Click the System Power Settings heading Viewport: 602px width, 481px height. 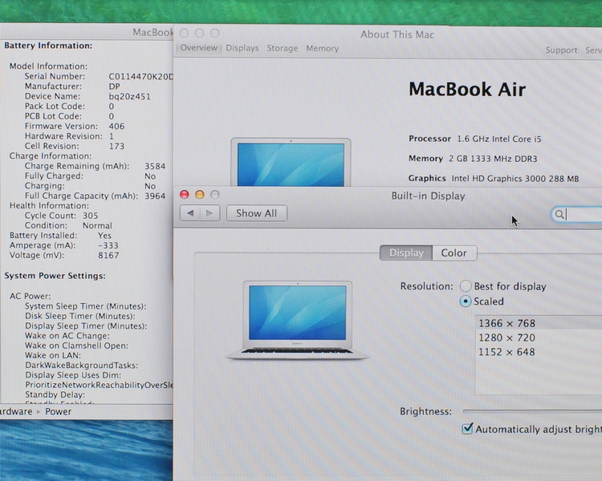55,276
